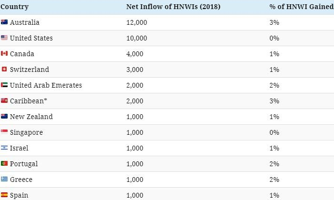Click the New Zealand flag icon
334x200 pixels.
tap(4, 117)
